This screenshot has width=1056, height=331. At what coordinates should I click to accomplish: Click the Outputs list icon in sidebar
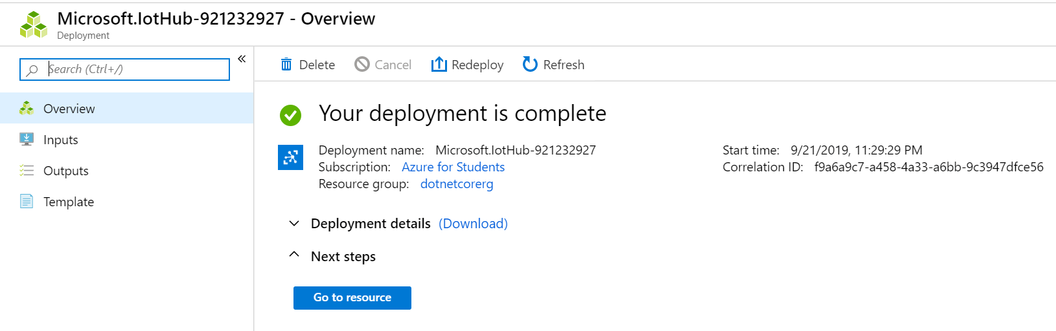click(x=27, y=171)
